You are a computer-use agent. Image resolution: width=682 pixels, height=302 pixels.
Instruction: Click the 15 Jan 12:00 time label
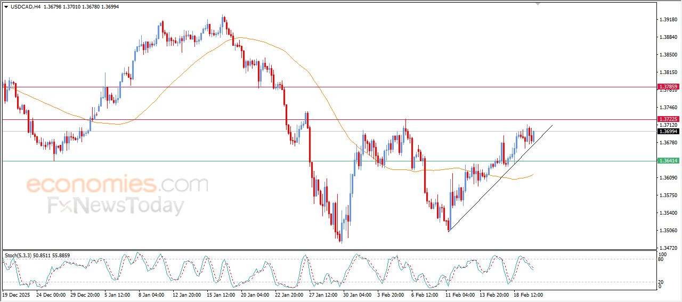[222, 294]
